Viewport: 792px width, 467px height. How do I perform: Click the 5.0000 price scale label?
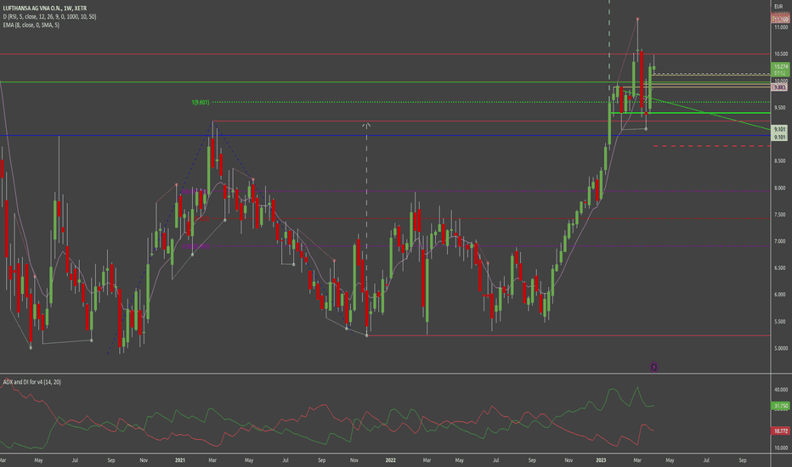click(x=781, y=348)
